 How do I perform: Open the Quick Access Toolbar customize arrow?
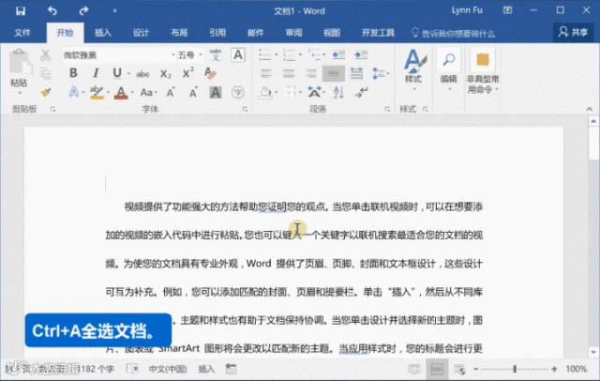tap(114, 11)
